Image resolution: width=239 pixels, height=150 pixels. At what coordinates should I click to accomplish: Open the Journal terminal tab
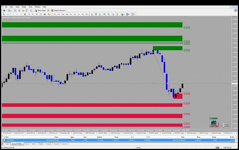[64, 144]
